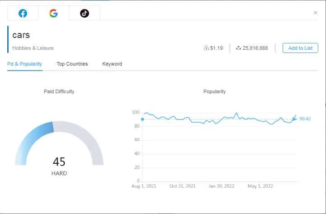Open the Pd & Popularity tab

24,64
